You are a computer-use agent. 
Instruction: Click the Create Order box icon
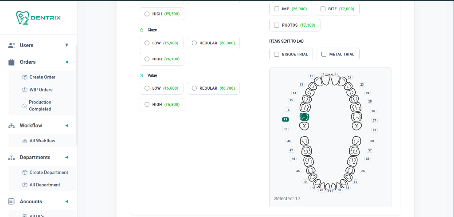pos(25,77)
